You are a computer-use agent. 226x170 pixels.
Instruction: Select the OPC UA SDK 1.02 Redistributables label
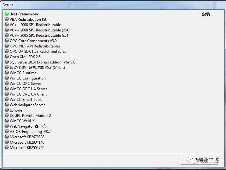coord(38,52)
